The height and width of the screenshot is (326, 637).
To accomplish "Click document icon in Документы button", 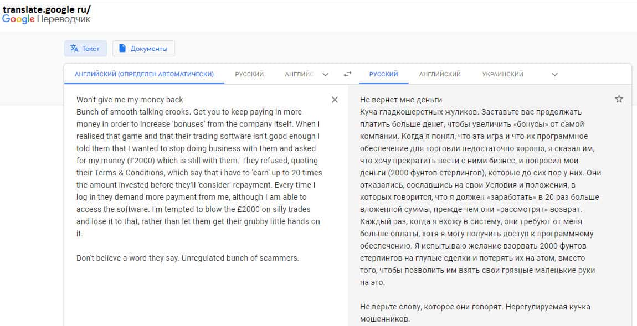I will [122, 48].
